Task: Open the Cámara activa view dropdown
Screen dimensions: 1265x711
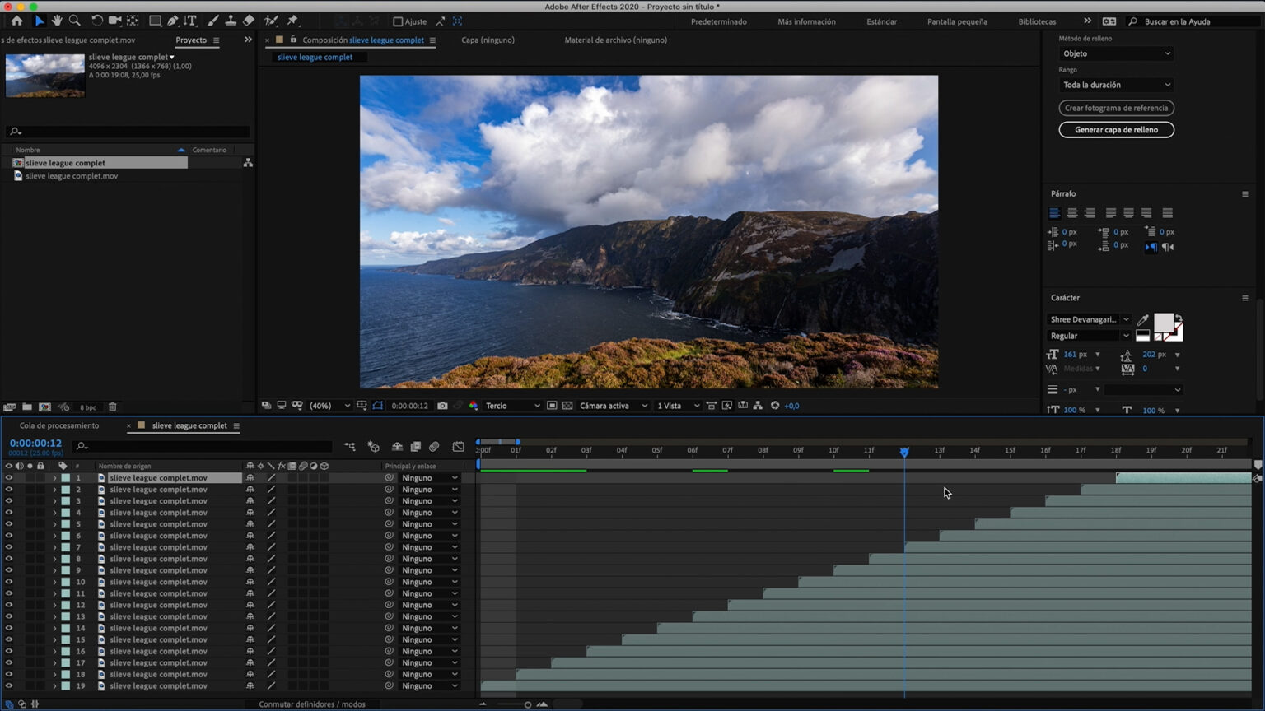Action: pyautogui.click(x=612, y=405)
